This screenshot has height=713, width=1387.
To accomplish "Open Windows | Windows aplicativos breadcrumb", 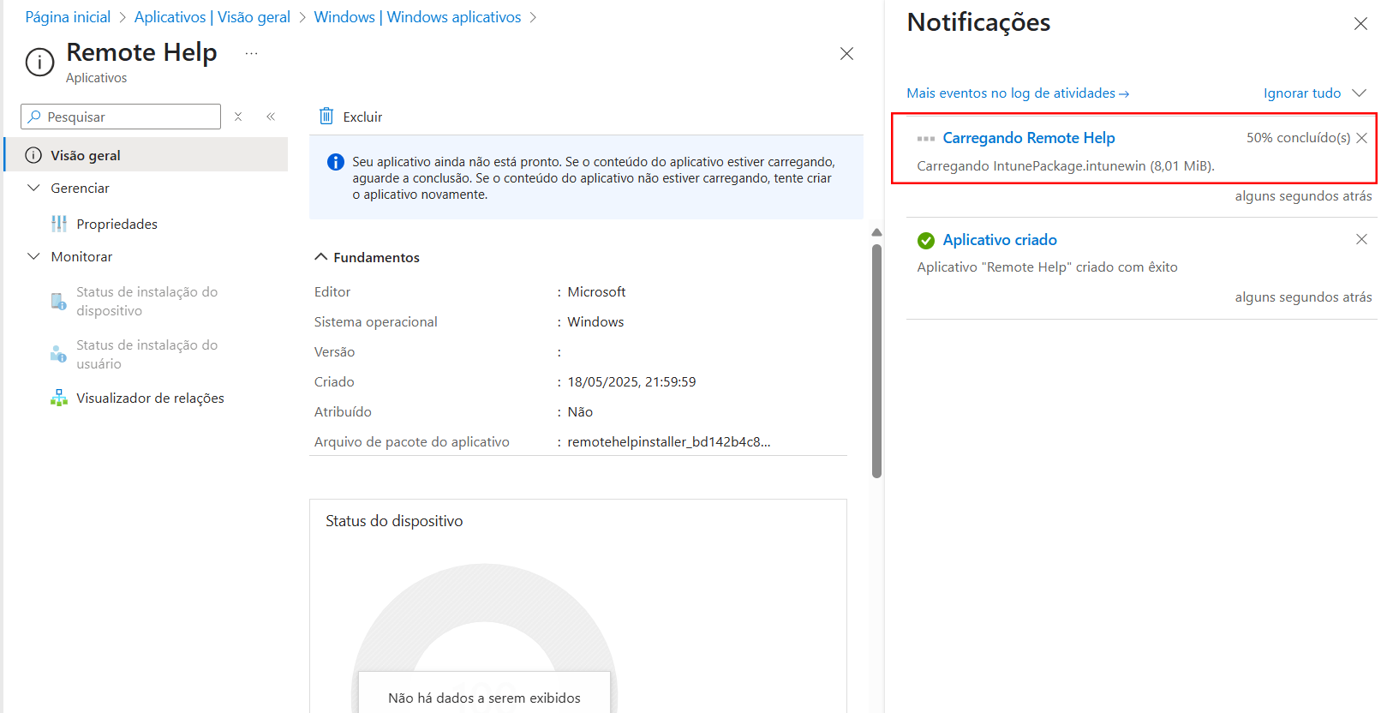I will click(x=417, y=17).
